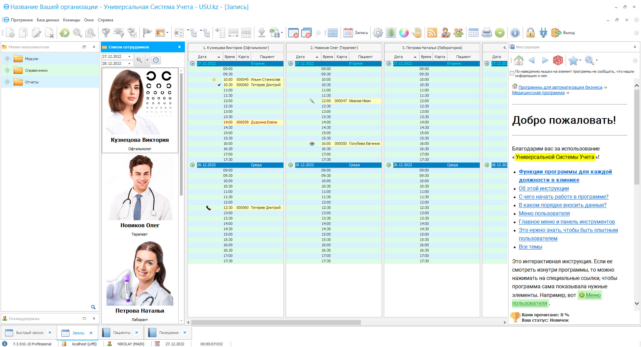641x347 pixels.
Task: Click the color wheel toolbar icon
Action: point(404,33)
